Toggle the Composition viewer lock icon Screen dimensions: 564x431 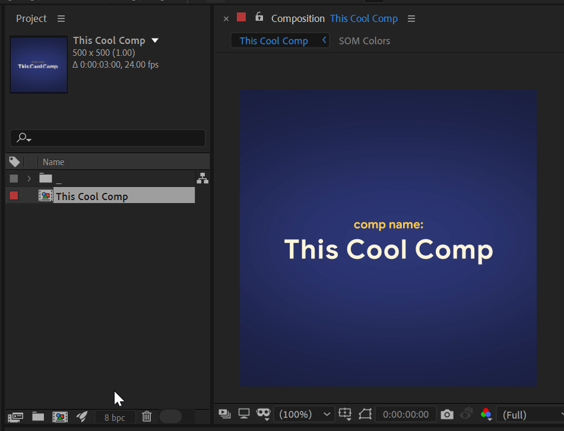[x=259, y=17]
